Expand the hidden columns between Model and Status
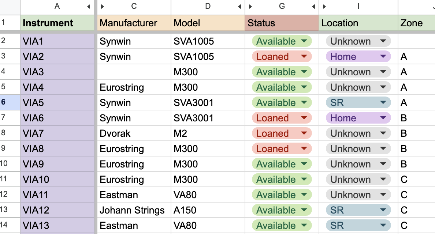The height and width of the screenshot is (234, 435). coord(250,7)
